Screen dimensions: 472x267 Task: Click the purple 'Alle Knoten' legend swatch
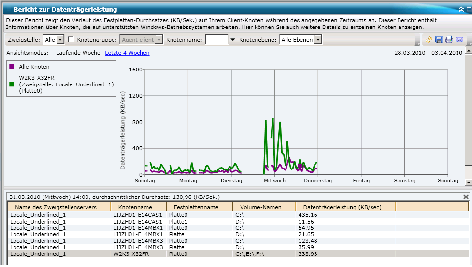12,67
